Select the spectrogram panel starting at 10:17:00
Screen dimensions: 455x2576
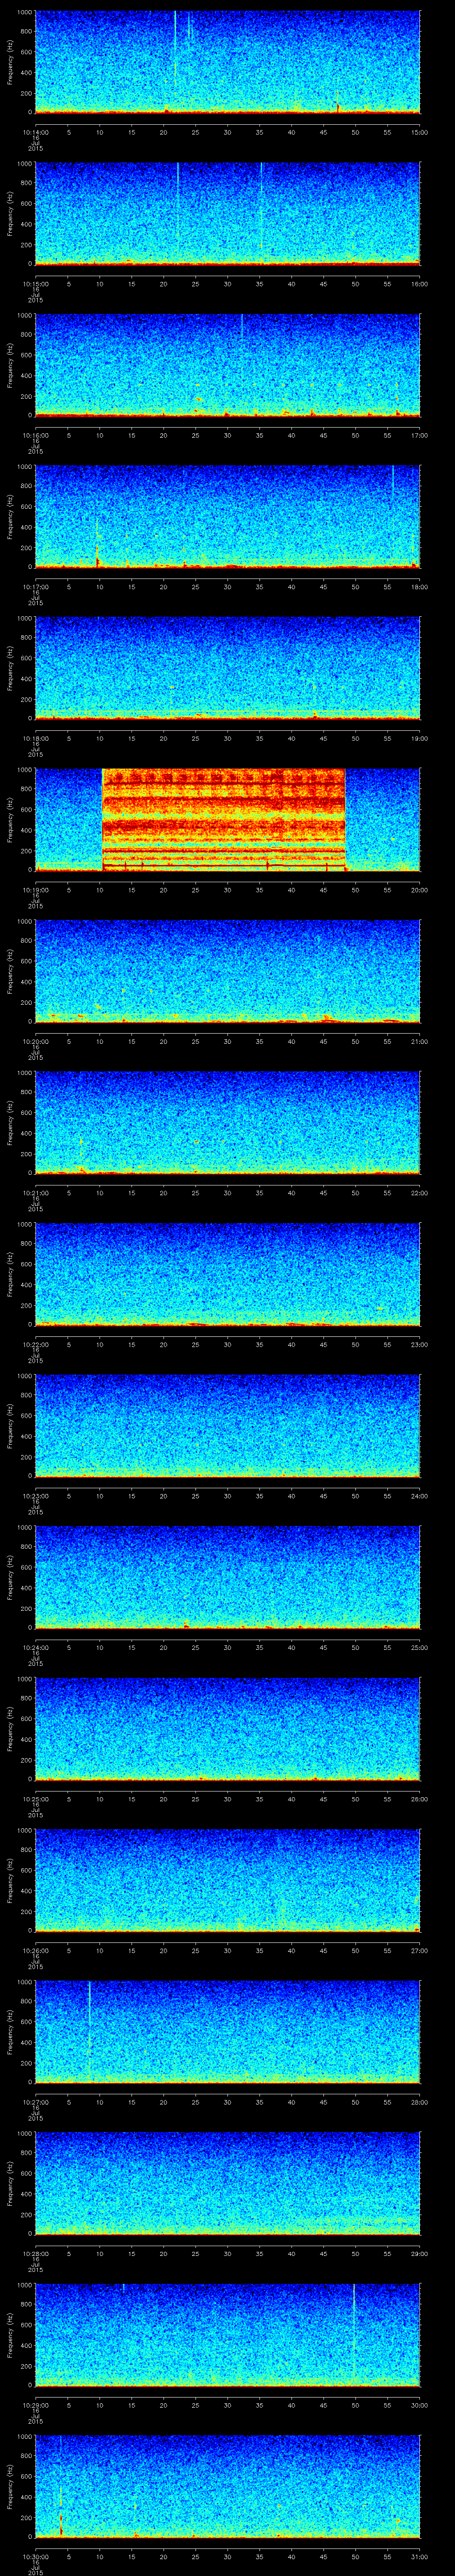227,517
